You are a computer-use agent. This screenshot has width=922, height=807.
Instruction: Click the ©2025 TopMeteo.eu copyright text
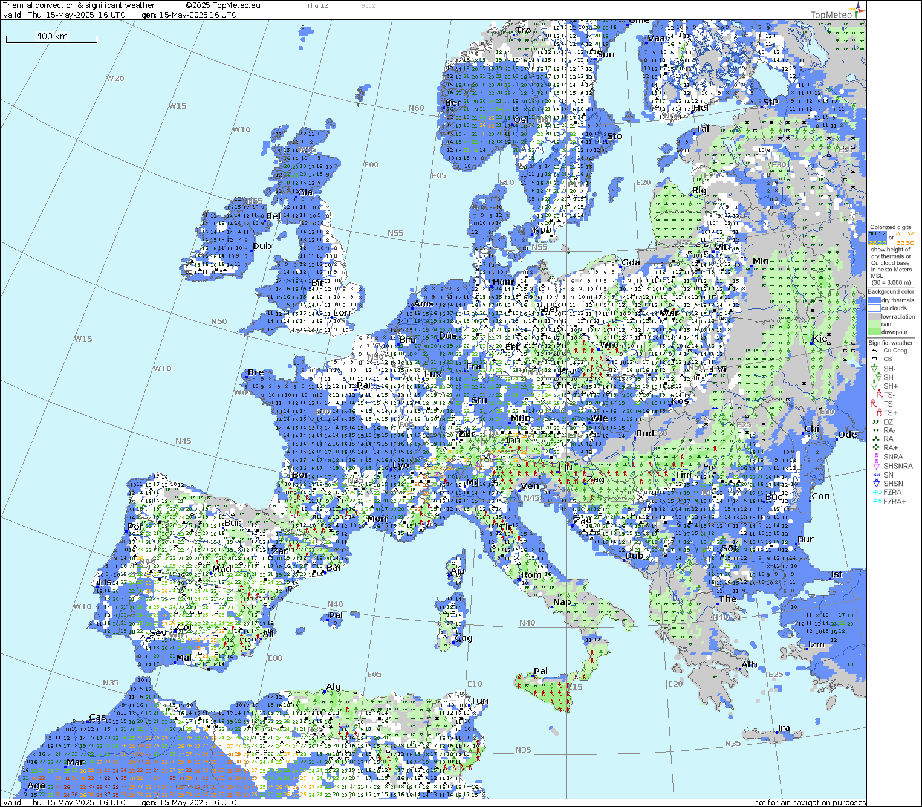(223, 5)
